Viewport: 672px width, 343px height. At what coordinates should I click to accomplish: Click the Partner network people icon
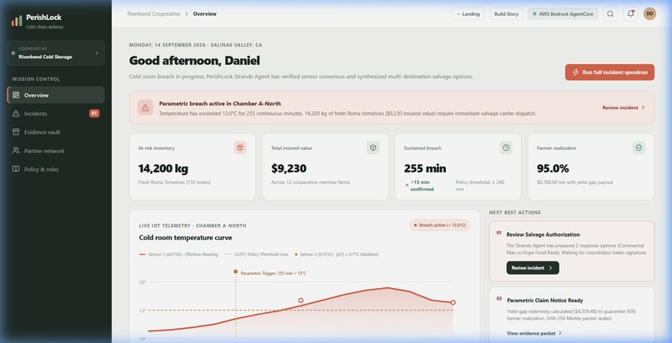pyautogui.click(x=16, y=151)
